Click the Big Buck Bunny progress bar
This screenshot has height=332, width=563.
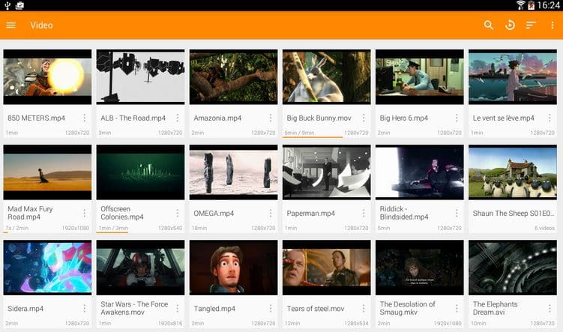pos(313,136)
